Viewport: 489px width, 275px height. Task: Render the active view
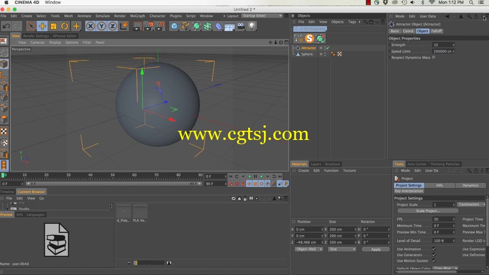(136, 26)
